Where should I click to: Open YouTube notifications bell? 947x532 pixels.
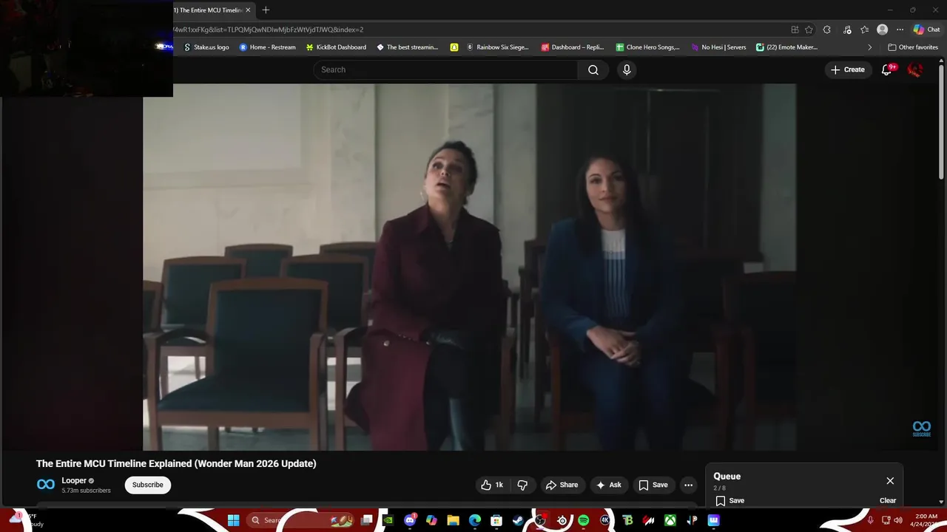click(886, 69)
